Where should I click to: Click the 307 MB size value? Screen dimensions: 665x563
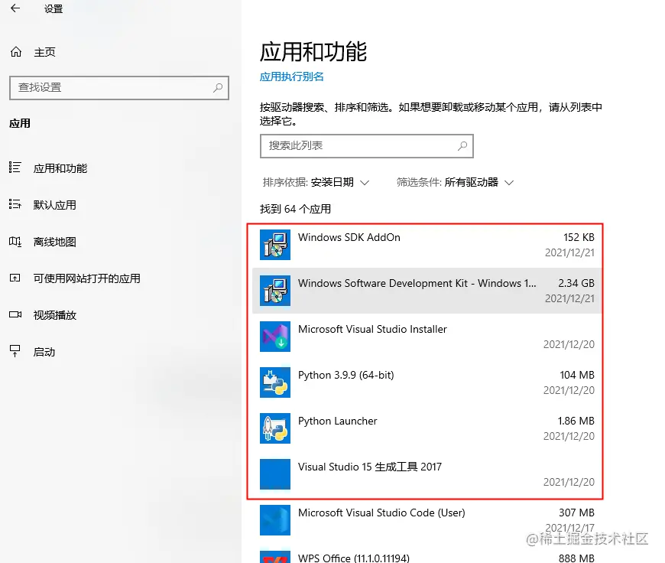(577, 513)
